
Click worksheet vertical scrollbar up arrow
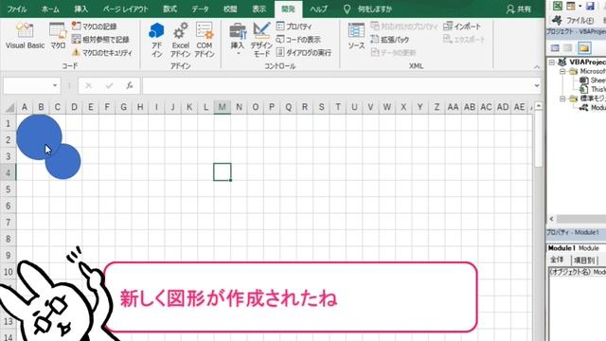tap(538, 106)
